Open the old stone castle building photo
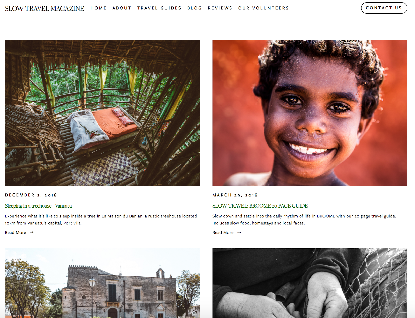415x318 pixels. [102, 283]
